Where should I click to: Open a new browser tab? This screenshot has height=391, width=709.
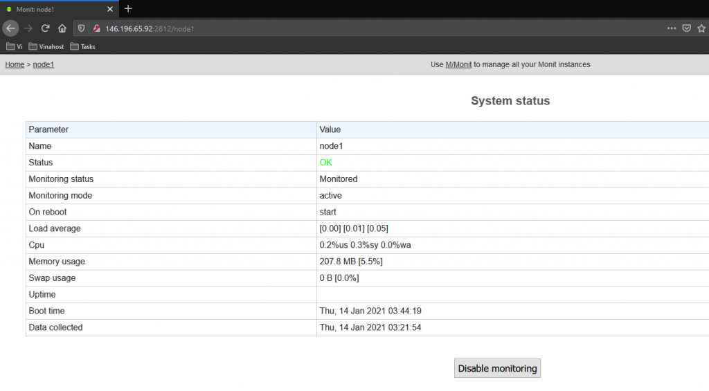click(128, 9)
